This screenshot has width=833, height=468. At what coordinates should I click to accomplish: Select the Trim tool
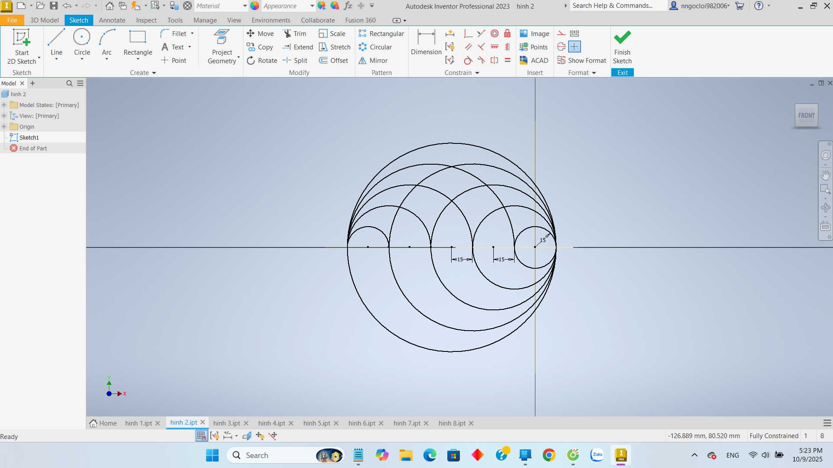295,33
